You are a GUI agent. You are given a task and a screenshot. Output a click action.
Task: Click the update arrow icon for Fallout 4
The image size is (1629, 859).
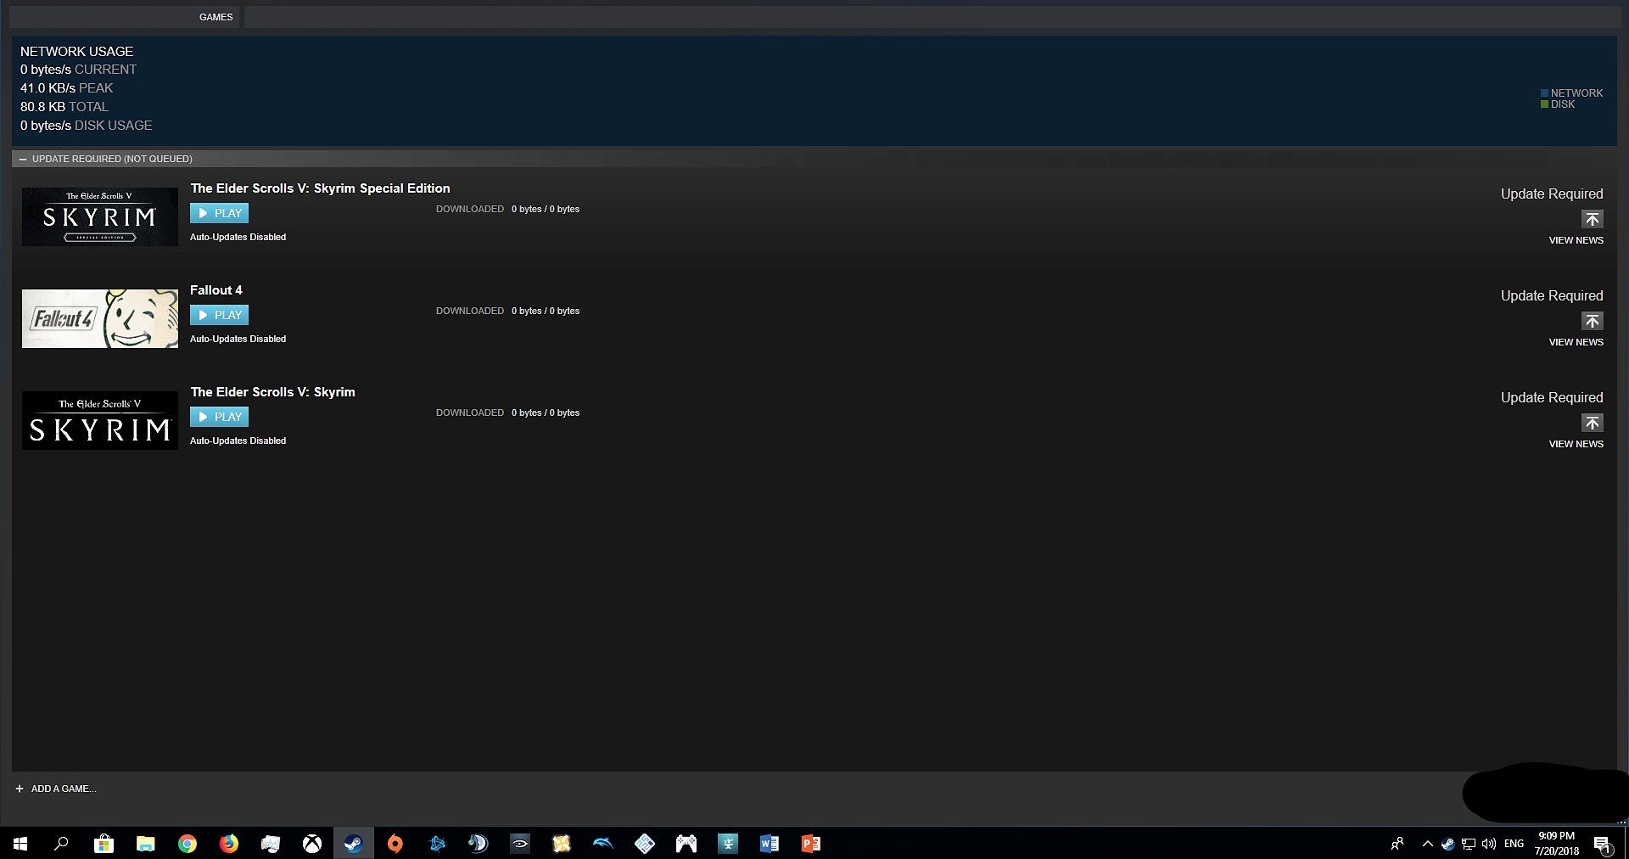point(1592,321)
